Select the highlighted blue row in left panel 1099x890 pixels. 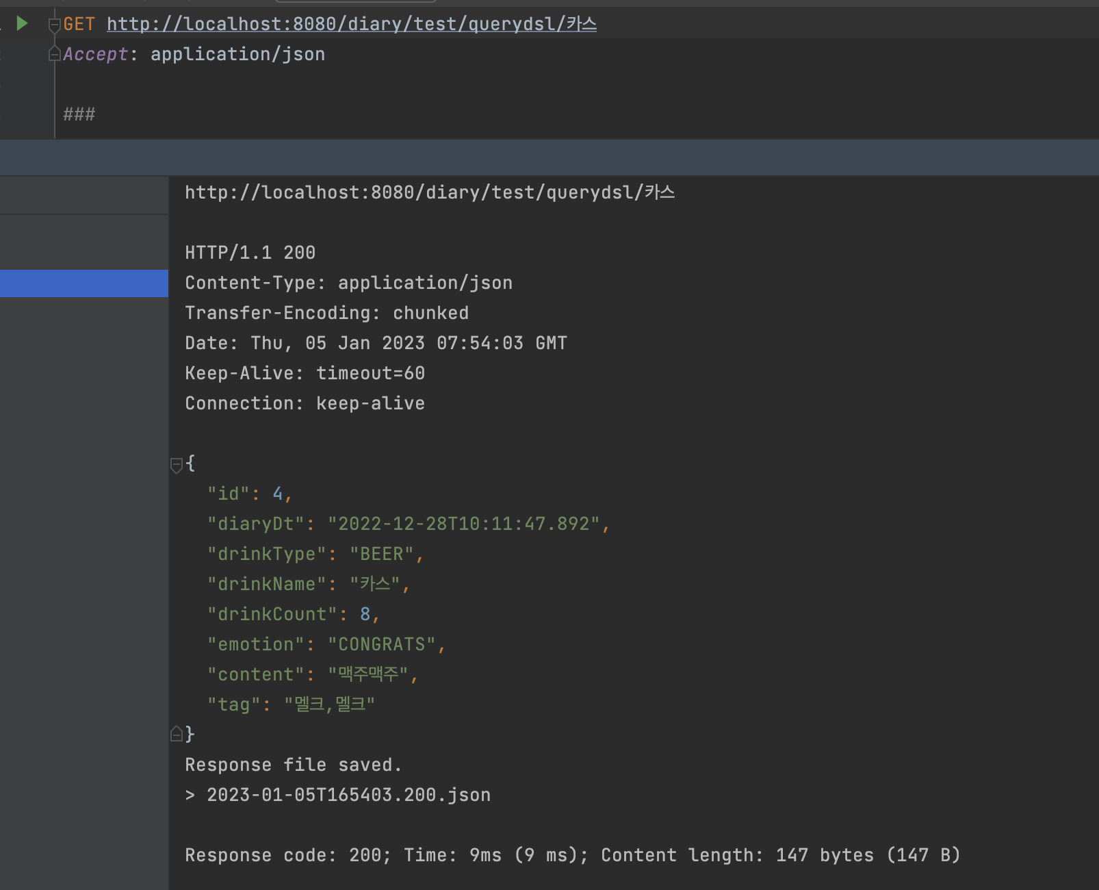coord(84,283)
